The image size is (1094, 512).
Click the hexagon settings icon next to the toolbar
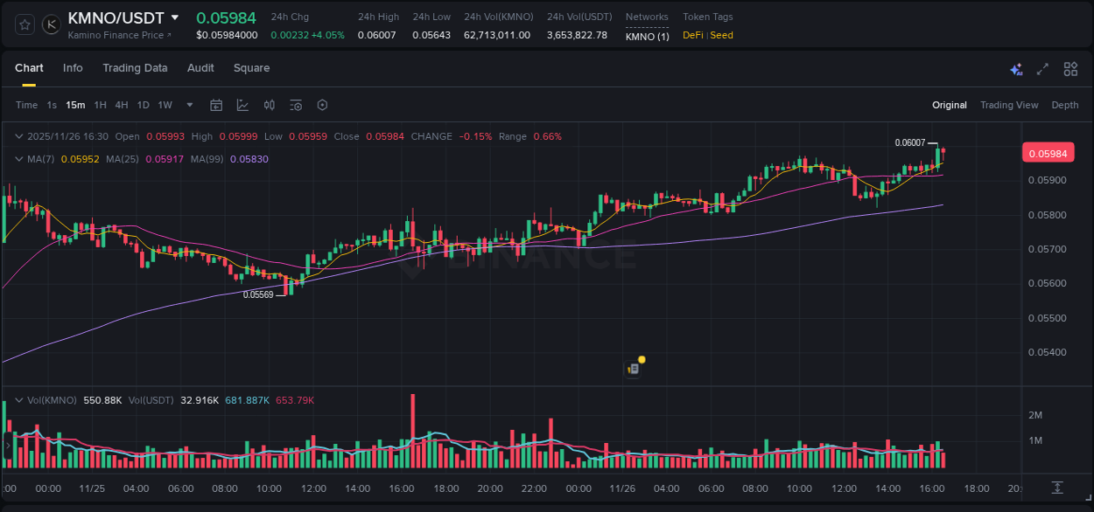[322, 104]
